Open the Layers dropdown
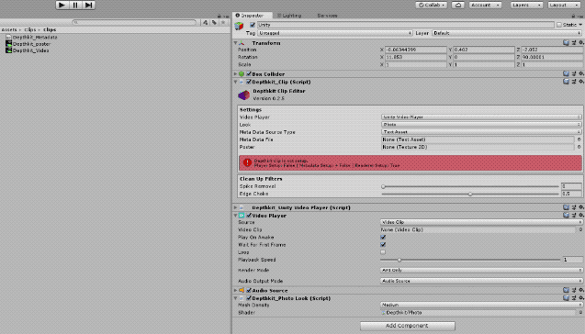This screenshot has height=334, width=585. point(526,5)
